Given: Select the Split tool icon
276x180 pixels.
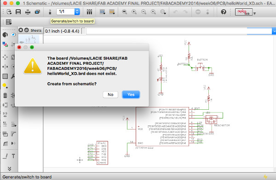Looking at the screenshot, I should click(x=5, y=144).
